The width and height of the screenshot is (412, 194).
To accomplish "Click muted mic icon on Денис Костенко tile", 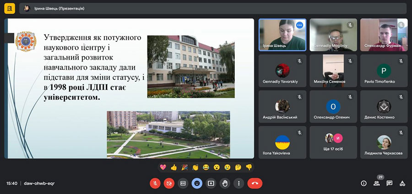I will [x=401, y=97].
